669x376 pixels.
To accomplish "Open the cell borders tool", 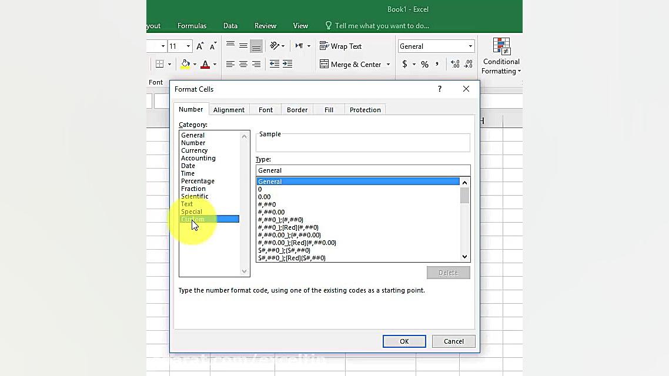I will [x=159, y=64].
